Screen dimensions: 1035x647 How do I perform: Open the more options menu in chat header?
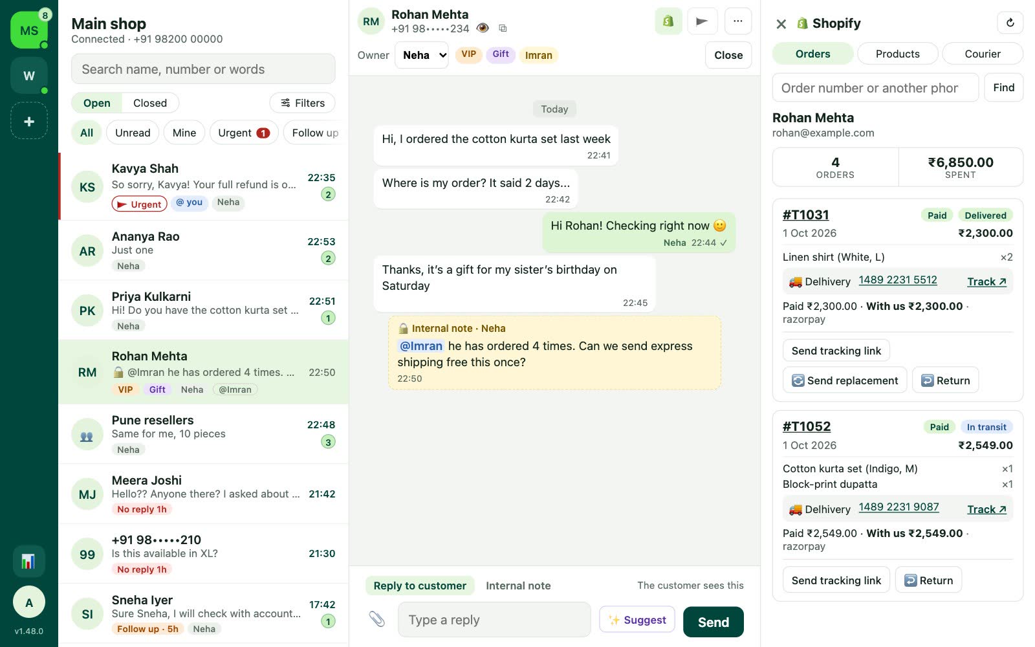pyautogui.click(x=738, y=21)
